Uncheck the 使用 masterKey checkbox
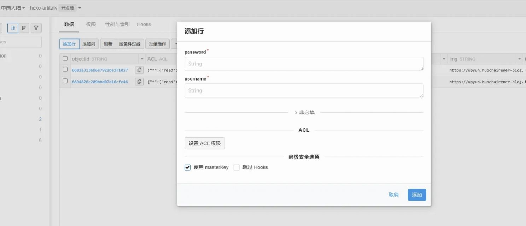This screenshot has width=526, height=226. pyautogui.click(x=188, y=167)
